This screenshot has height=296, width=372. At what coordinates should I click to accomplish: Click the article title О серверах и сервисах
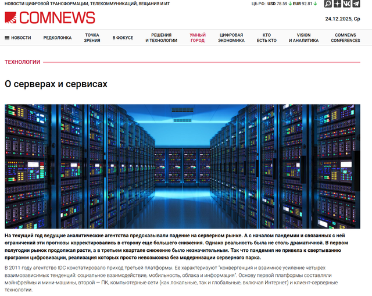coord(56,84)
